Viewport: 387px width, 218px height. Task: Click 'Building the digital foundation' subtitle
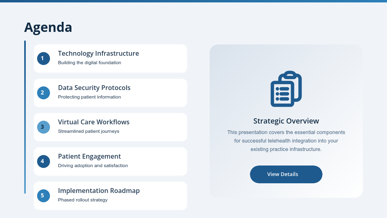89,63
